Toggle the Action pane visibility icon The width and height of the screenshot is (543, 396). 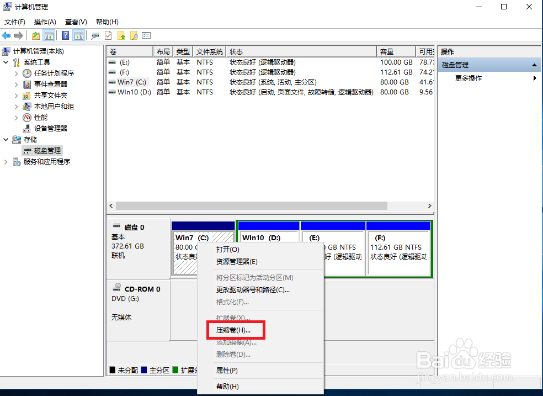pos(78,35)
